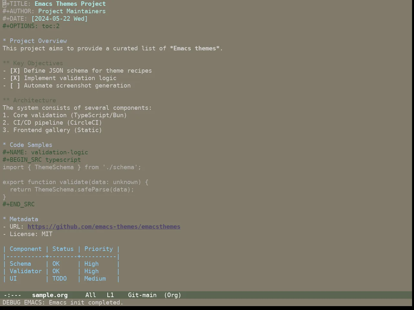Screen dimensions: 414x310
Task: Click the Status table header cell
Action: pos(63,249)
